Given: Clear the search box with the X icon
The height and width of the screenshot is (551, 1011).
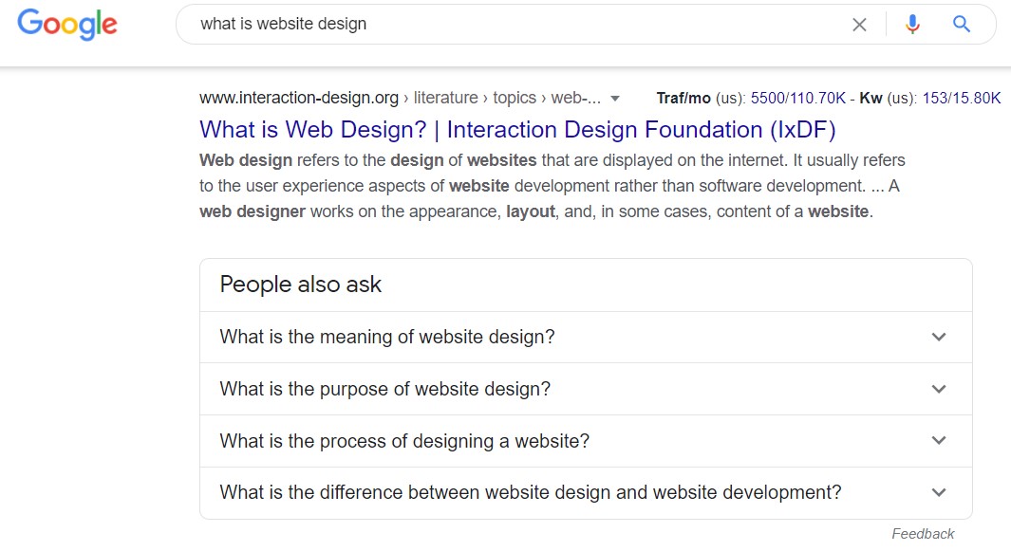Looking at the screenshot, I should pos(859,25).
